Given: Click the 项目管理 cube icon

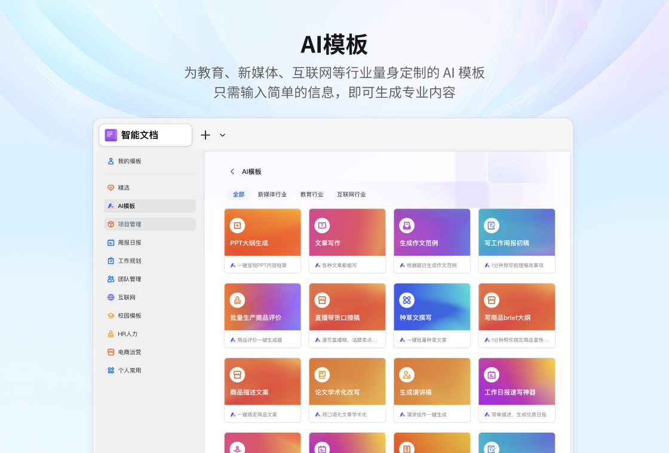Looking at the screenshot, I should [x=111, y=224].
